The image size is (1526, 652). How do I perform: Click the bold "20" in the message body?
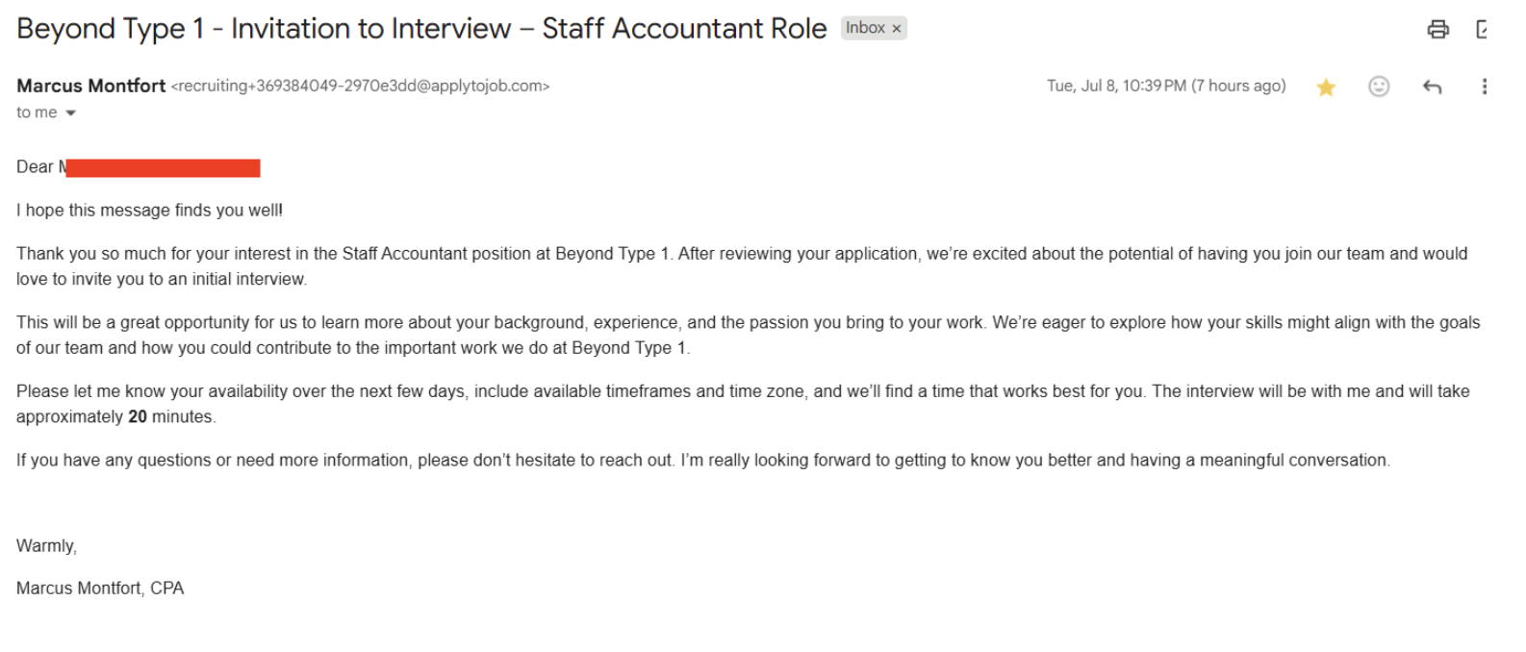pos(137,416)
